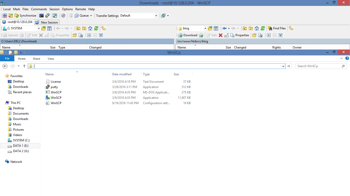
Task: Click the Download button in remote toolbar
Action: point(188,35)
